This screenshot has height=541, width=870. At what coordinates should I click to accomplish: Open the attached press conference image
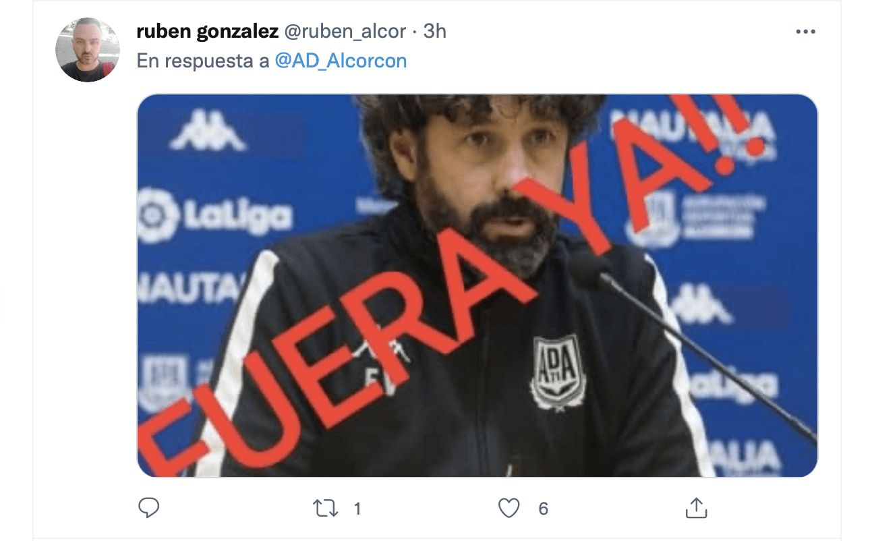(x=477, y=285)
